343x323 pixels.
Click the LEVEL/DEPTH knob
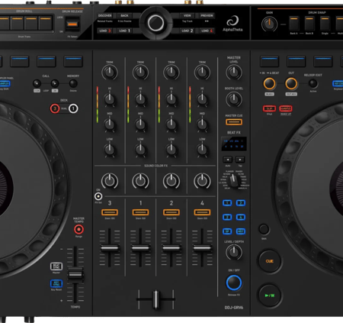(x=234, y=252)
